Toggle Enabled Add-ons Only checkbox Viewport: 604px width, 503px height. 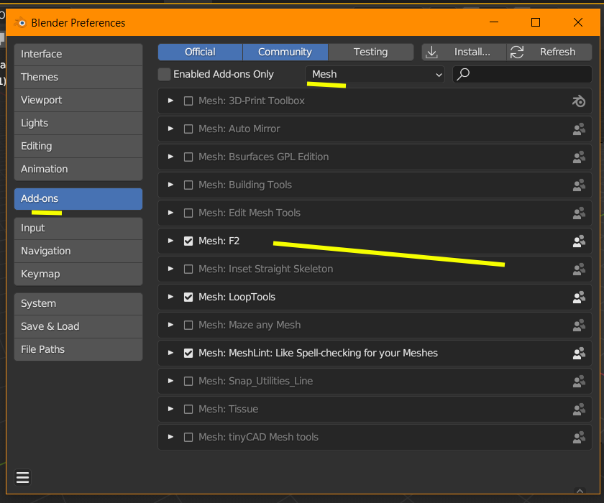click(x=165, y=74)
